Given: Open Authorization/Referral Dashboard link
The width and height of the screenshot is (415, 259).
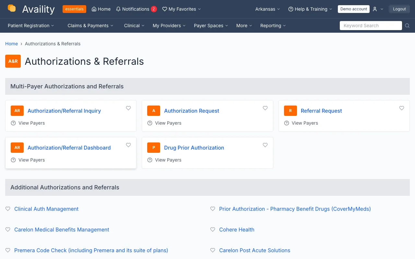Looking at the screenshot, I should pos(69,148).
